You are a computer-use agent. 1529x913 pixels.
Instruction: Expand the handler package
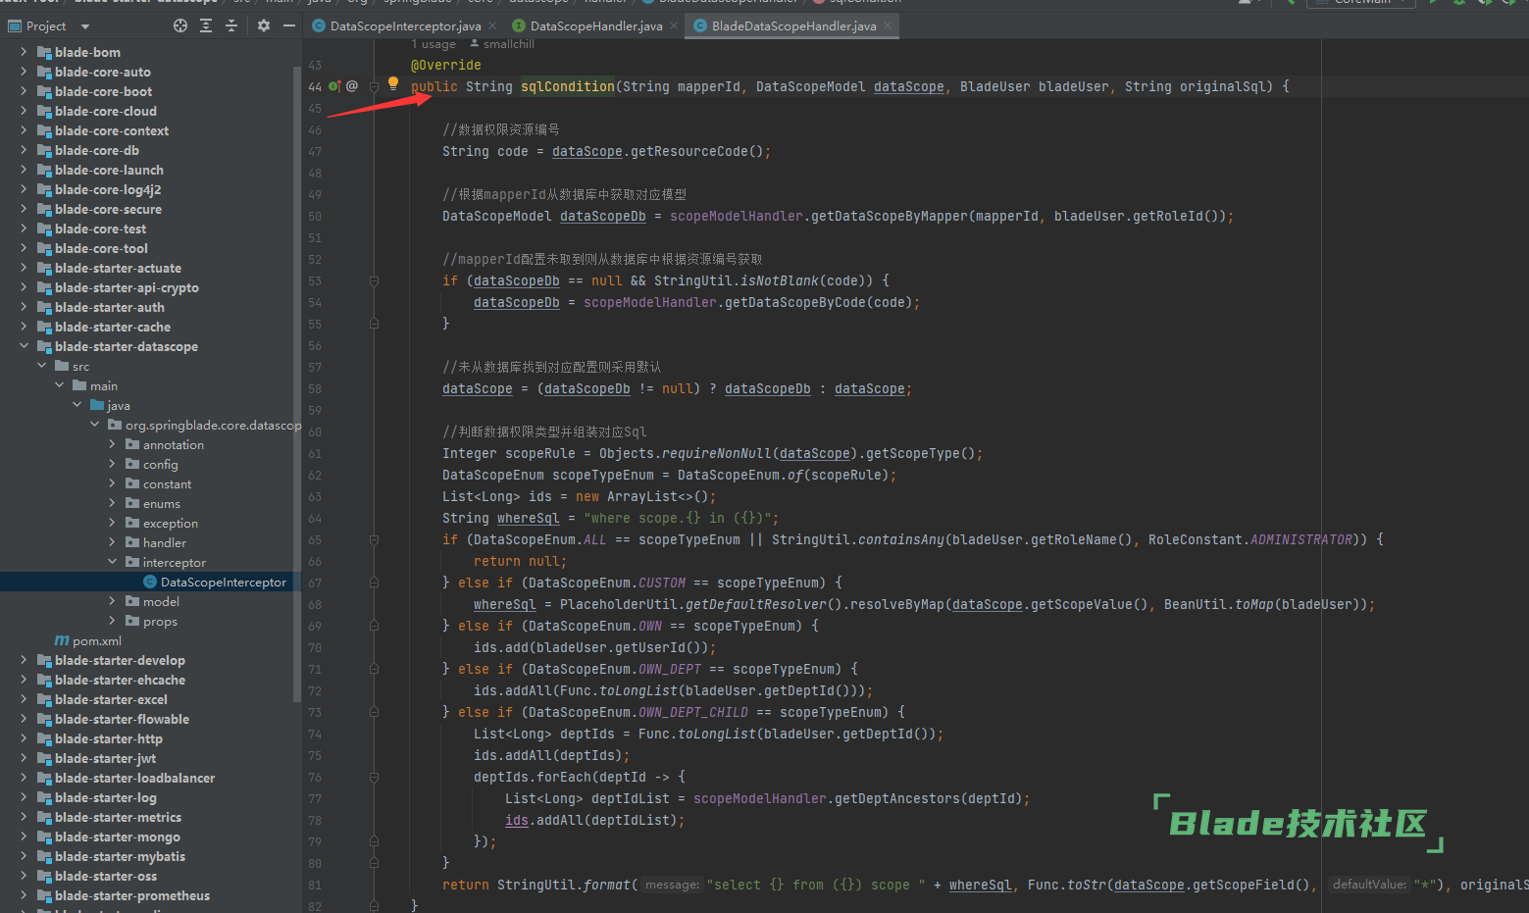click(112, 542)
